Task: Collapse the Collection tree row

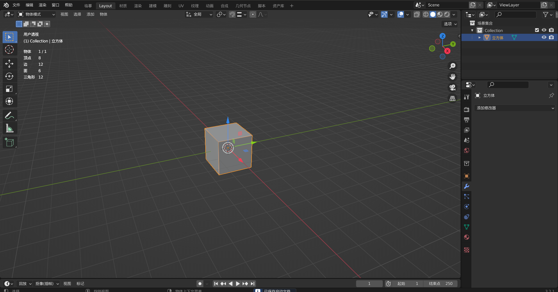Action: point(472,30)
